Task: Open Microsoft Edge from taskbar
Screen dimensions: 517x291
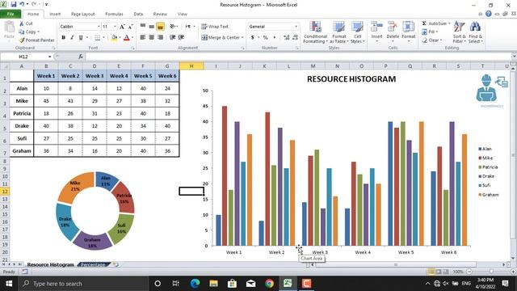Action: tap(195, 284)
